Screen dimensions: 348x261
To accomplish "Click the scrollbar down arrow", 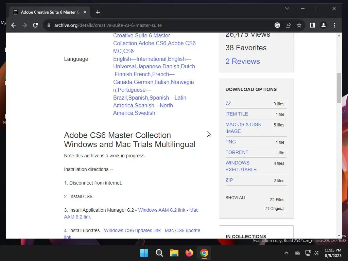I will point(339,236).
